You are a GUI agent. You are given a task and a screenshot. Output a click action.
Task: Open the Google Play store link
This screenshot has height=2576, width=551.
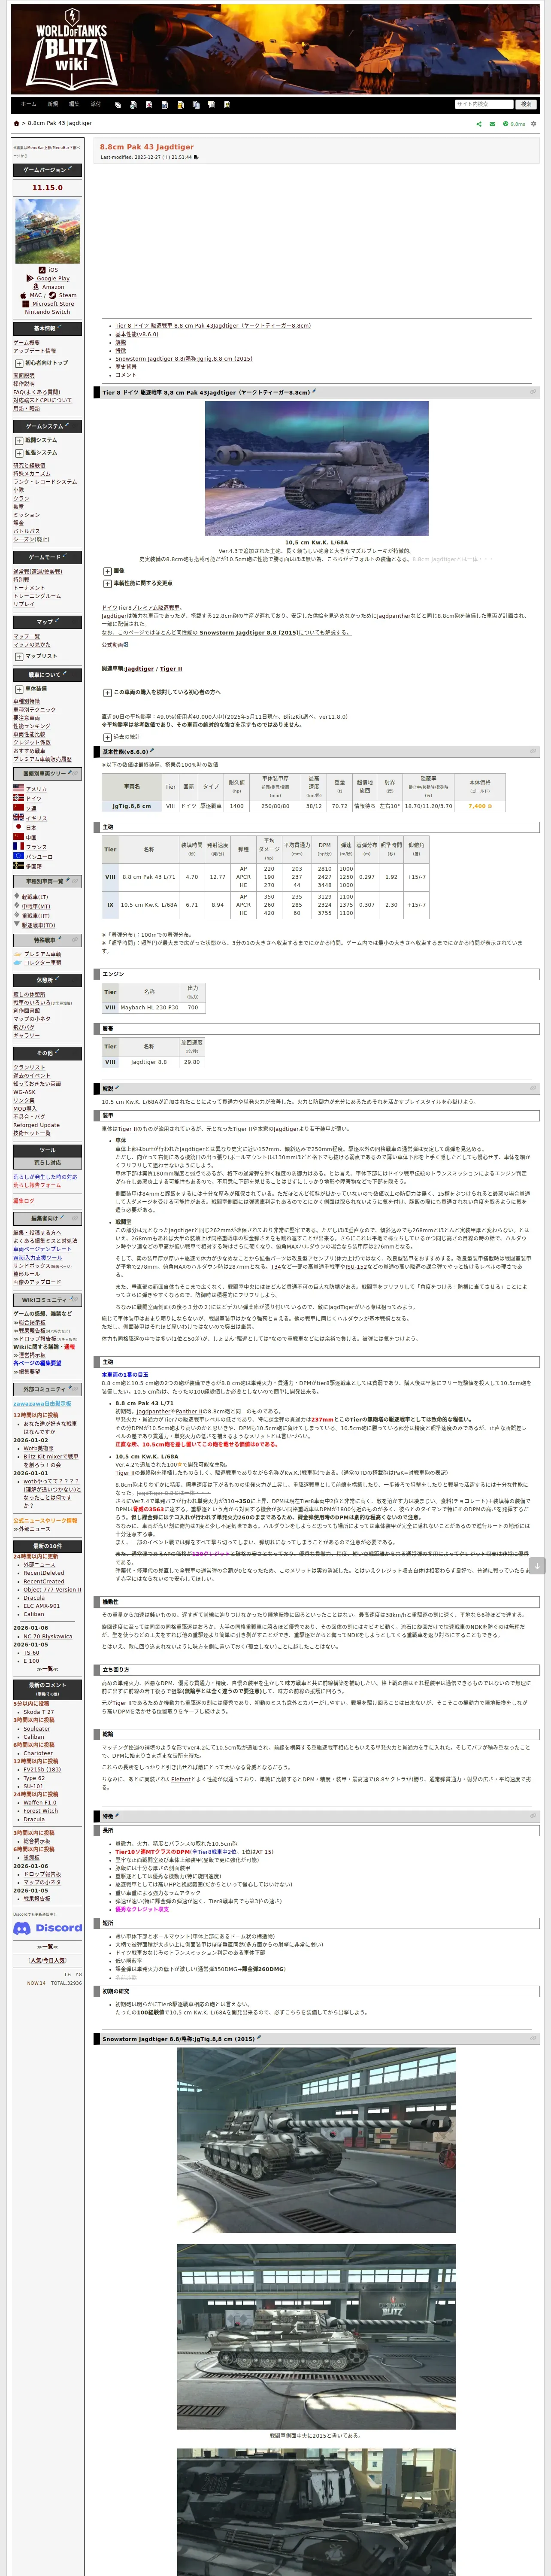coord(53,279)
